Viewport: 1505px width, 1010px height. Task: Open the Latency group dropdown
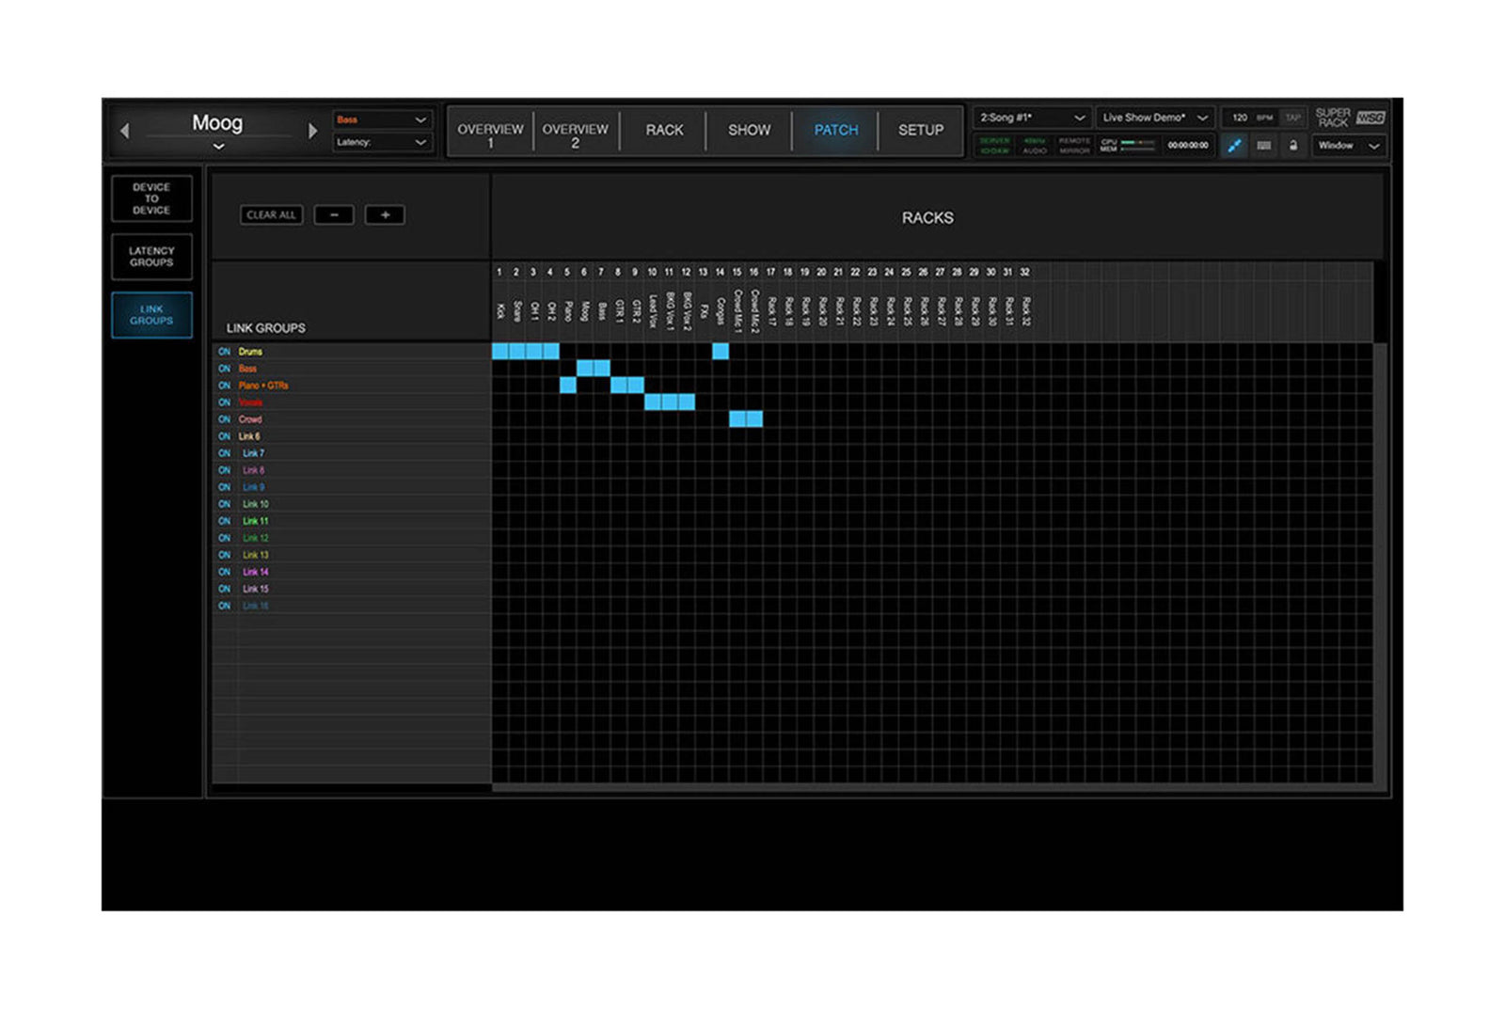[383, 142]
